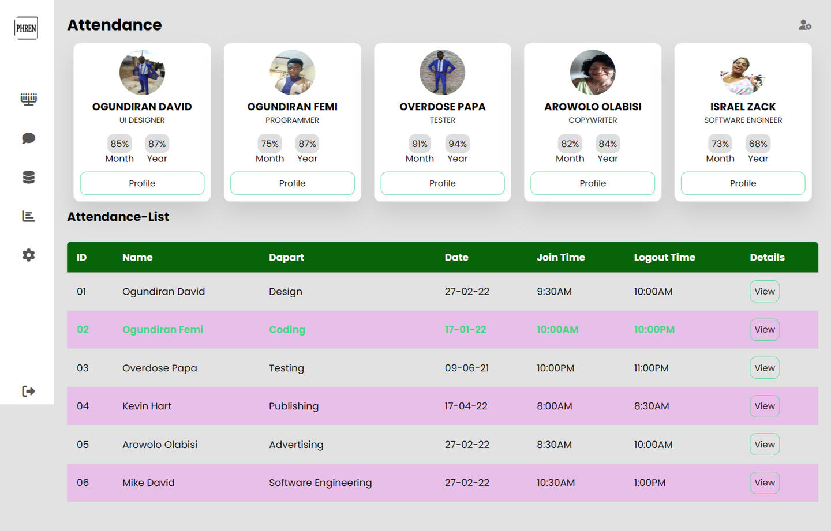Click View on Ogundiran Femi's attendance row
Viewport: 831px width, 531px height.
764,330
